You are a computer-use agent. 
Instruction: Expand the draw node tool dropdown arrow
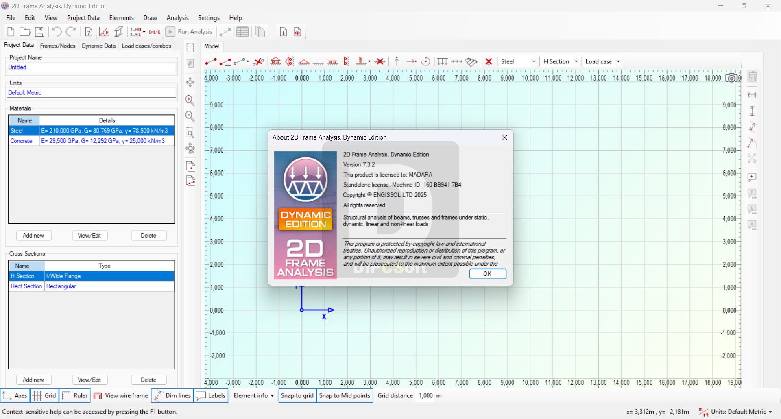point(248,61)
